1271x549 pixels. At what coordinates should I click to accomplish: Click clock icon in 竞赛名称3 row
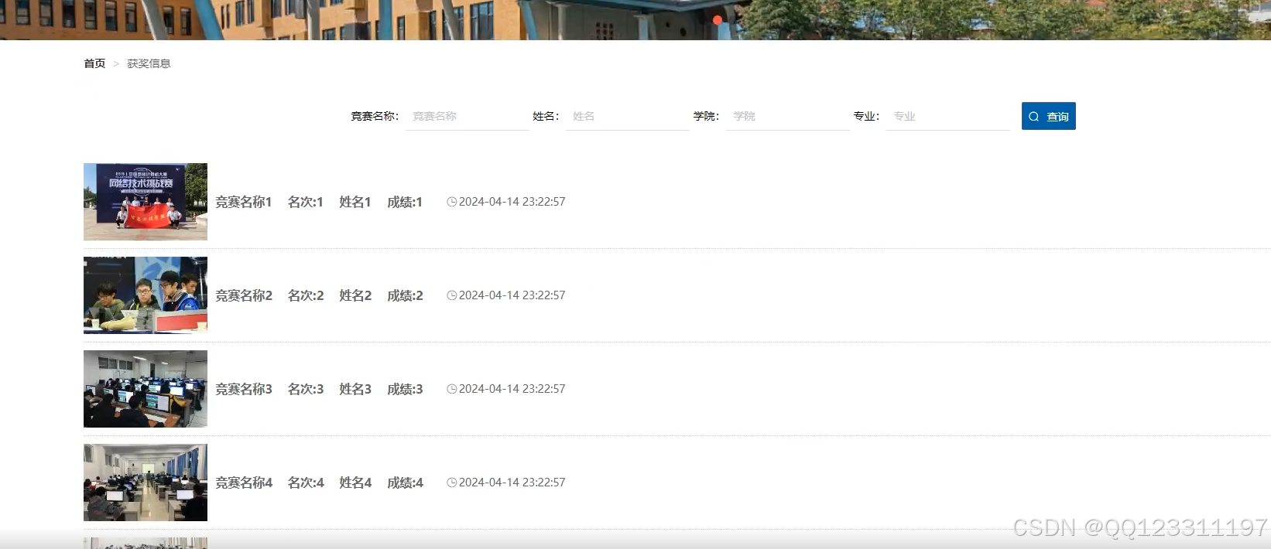coord(452,389)
